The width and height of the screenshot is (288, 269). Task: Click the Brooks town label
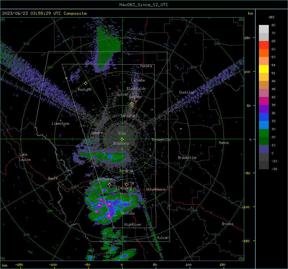point(228,224)
